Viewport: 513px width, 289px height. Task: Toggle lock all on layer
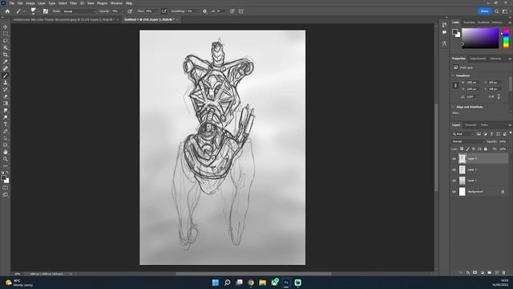[x=486, y=149]
